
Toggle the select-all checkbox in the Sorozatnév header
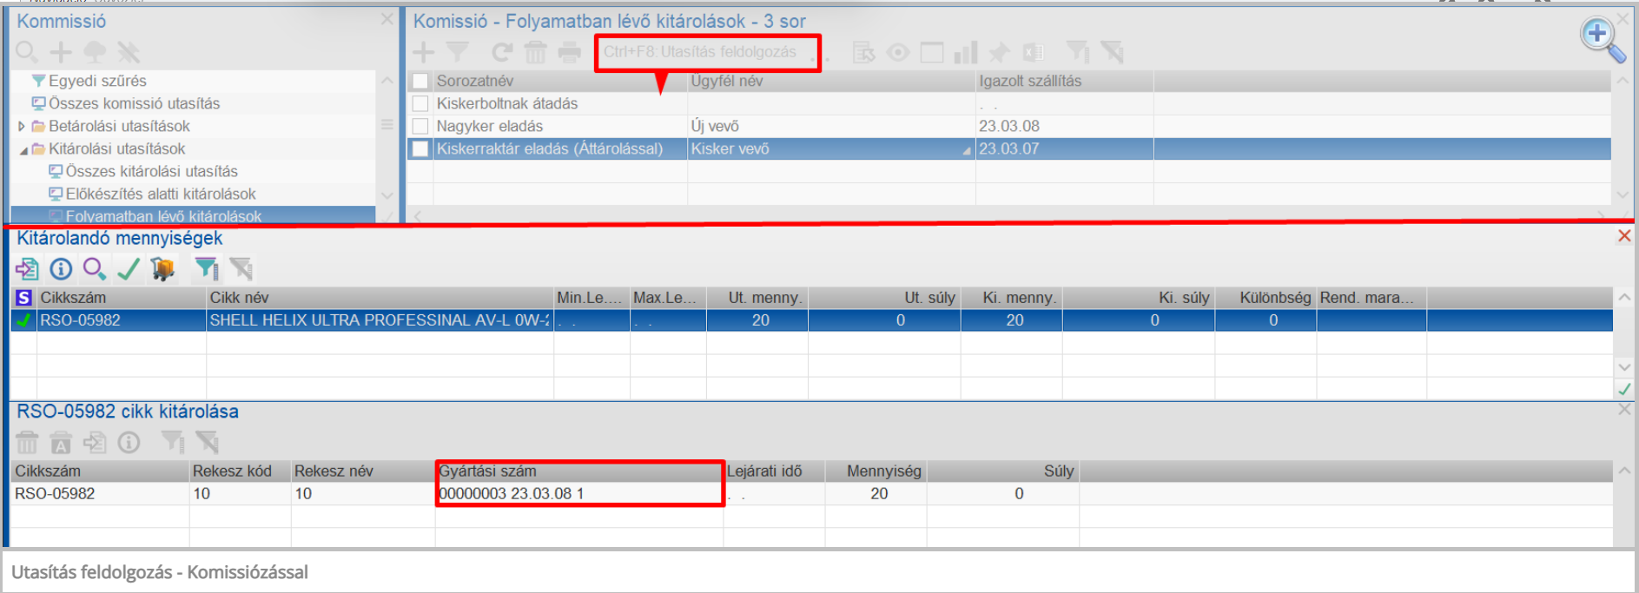pos(420,81)
